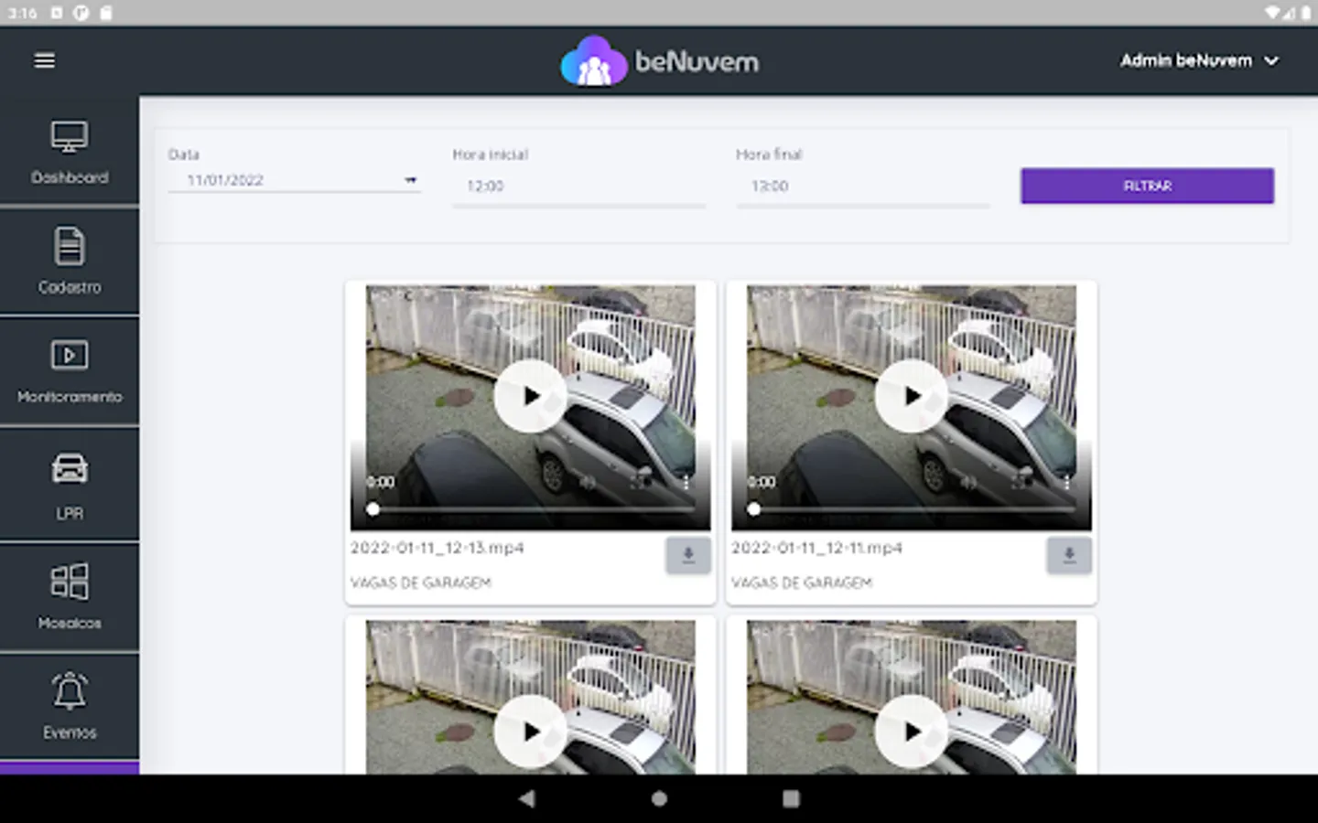The image size is (1318, 823).
Task: Toggle fullscreen on 12-13.mp4 player
Action: (639, 481)
